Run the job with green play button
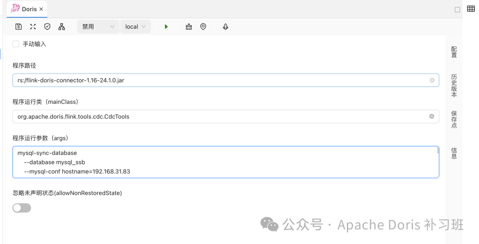This screenshot has width=479, height=244. (166, 27)
